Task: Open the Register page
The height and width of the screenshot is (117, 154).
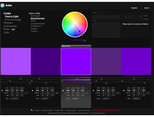Action: (x=134, y=8)
